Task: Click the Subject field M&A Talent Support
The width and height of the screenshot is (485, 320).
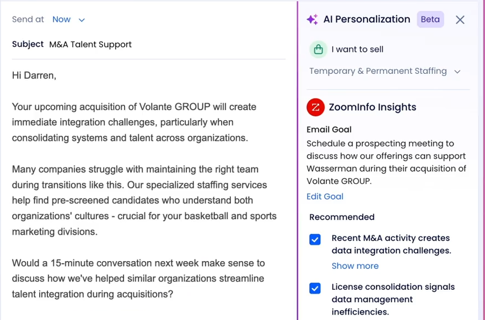Action: (x=90, y=45)
